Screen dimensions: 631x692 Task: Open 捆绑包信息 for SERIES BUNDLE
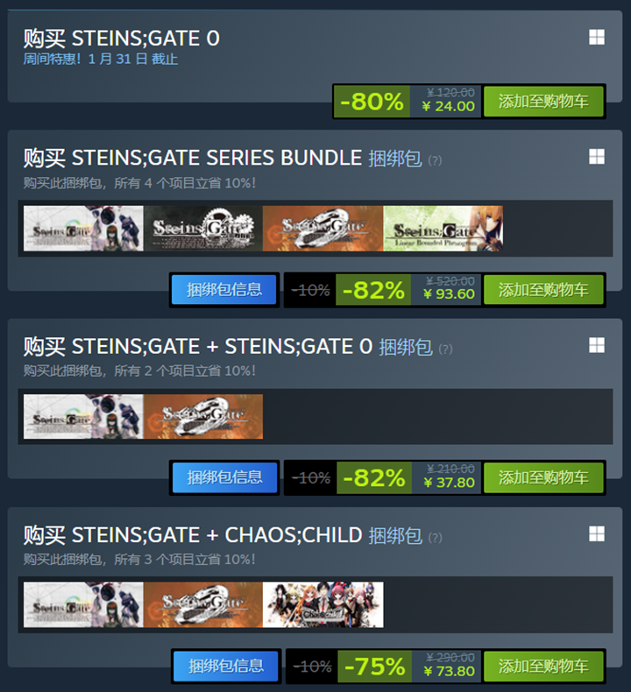pyautogui.click(x=224, y=290)
